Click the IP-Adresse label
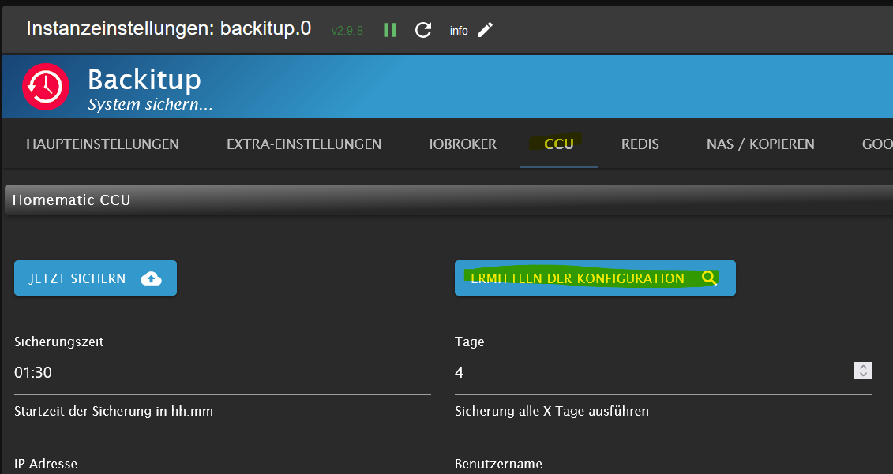 [x=46, y=464]
